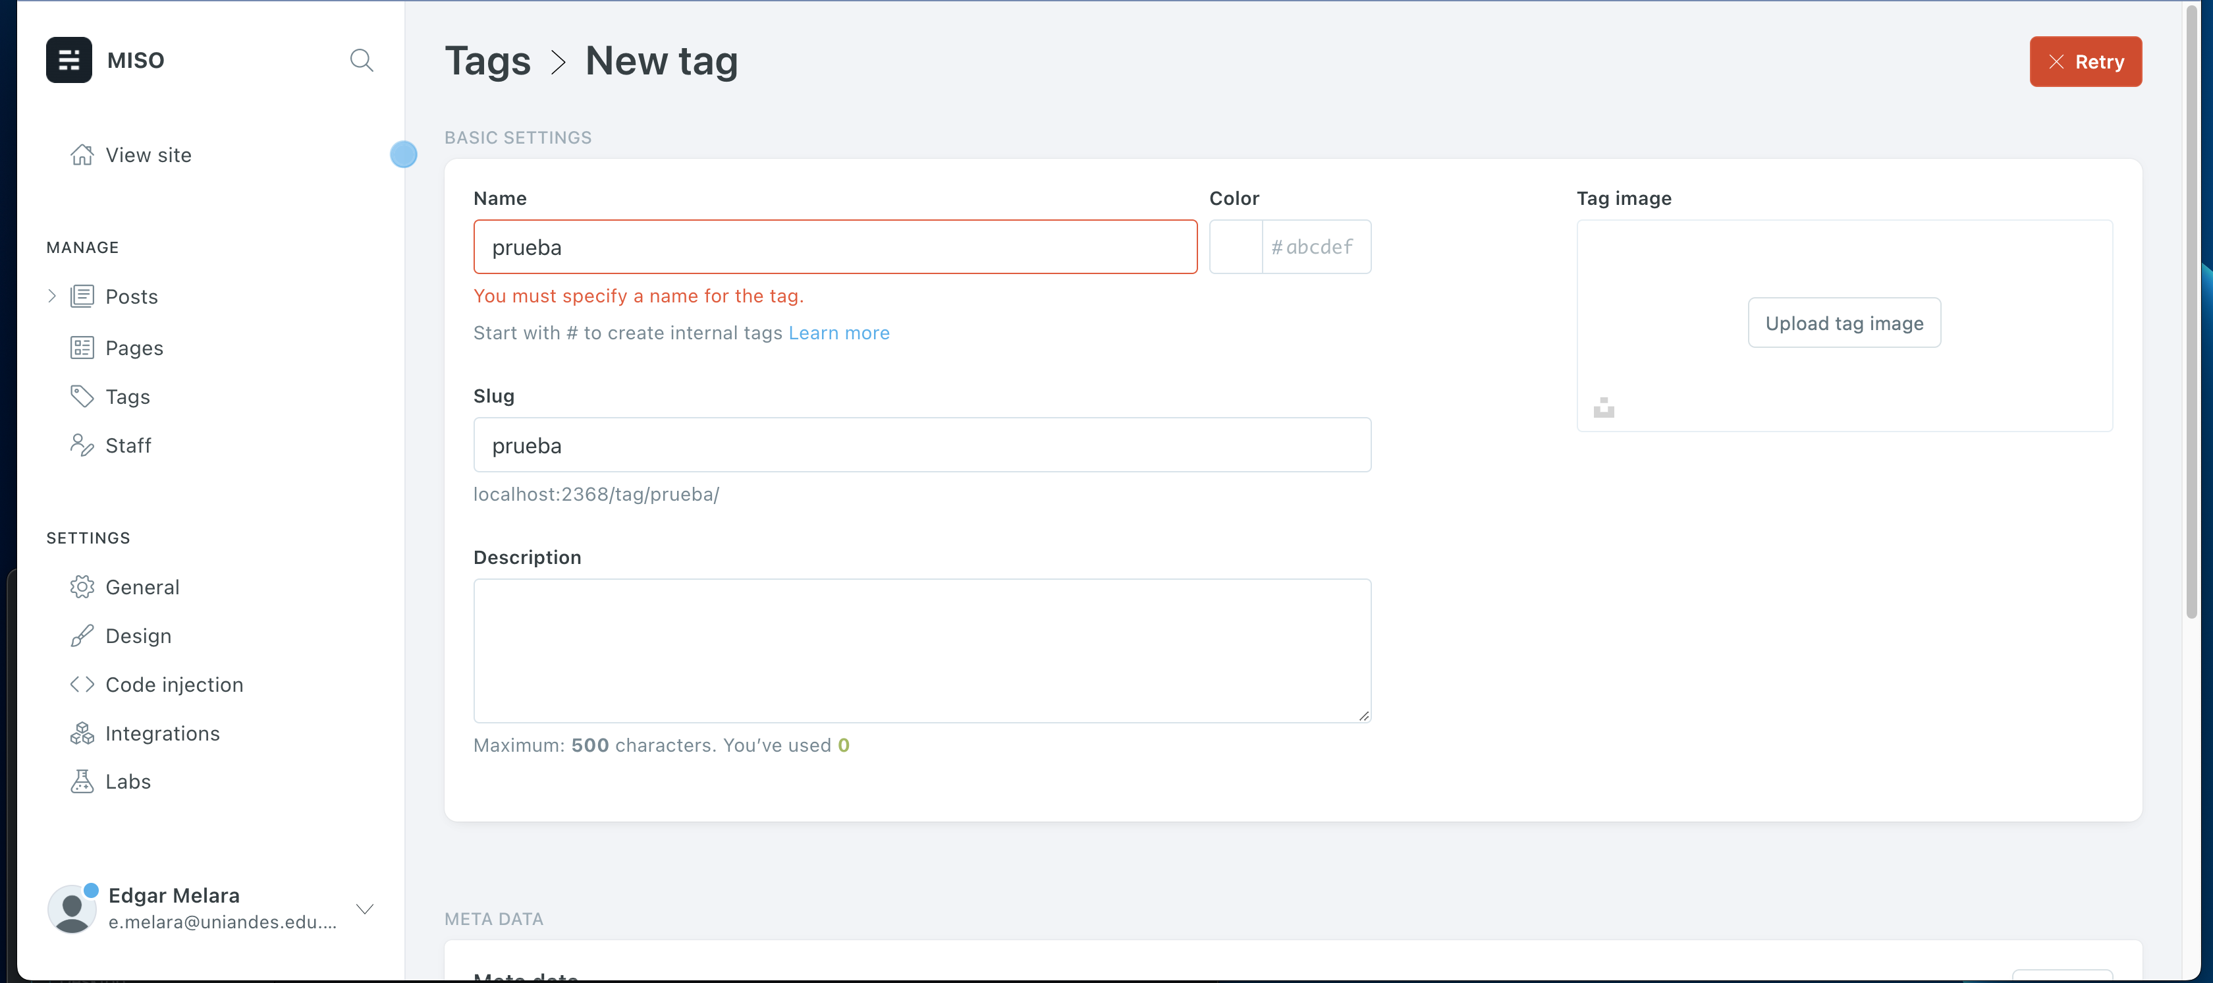
Task: Expand the Posts submenu chevron
Action: click(x=51, y=296)
